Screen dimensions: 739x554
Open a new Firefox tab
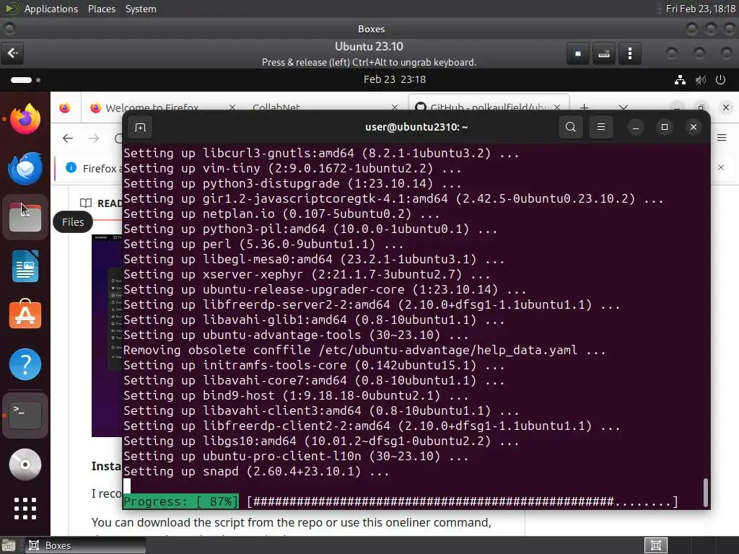tap(584, 107)
